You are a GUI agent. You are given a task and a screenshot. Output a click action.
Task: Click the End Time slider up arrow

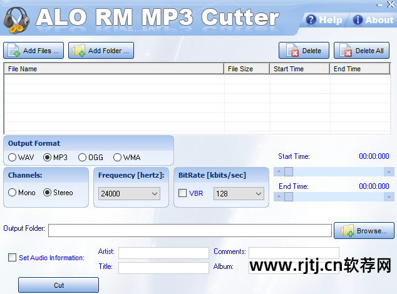coord(279,196)
